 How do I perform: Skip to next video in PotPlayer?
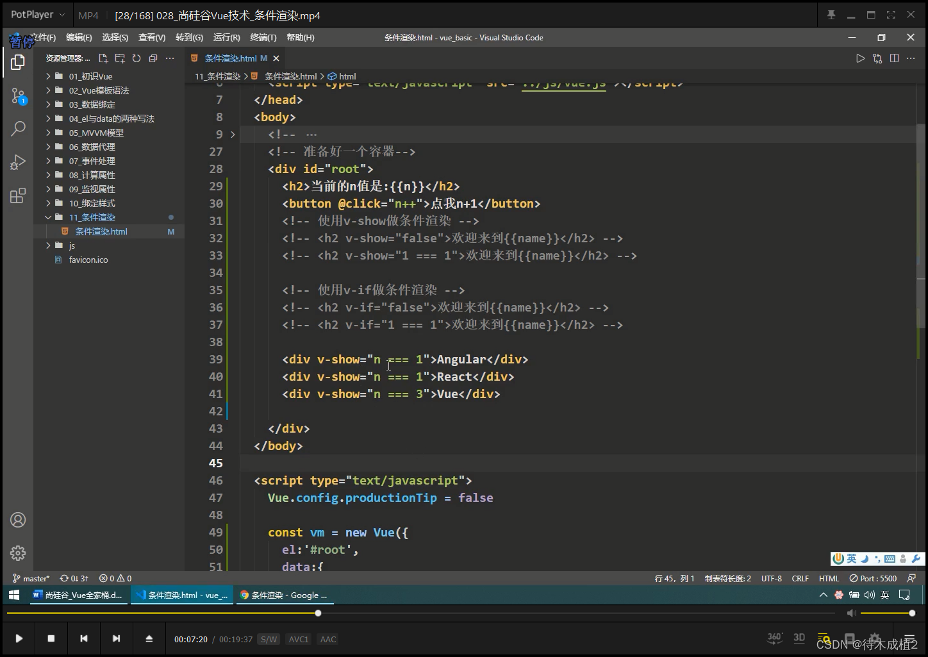coord(116,638)
